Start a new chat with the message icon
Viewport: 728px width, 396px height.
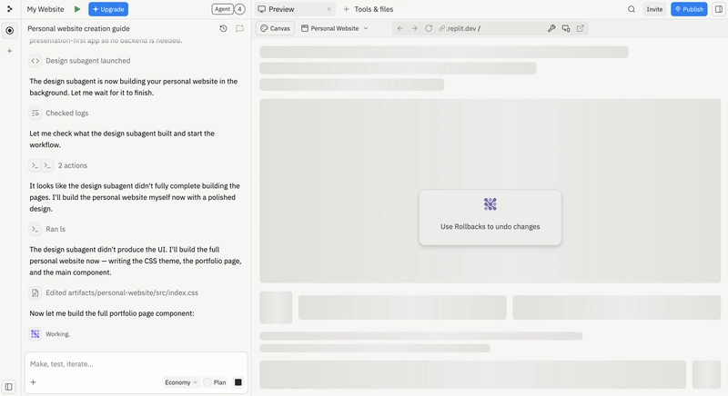click(239, 28)
